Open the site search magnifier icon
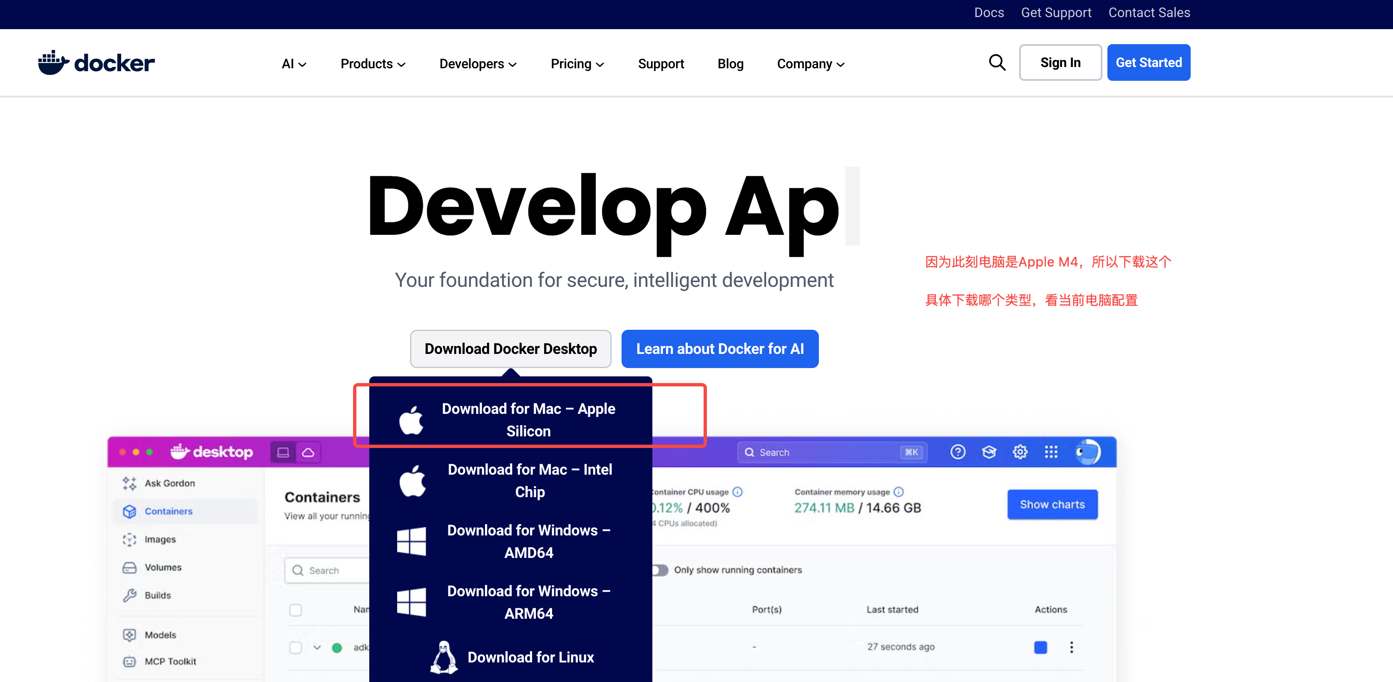Screen dimensions: 1393x682 coord(997,63)
